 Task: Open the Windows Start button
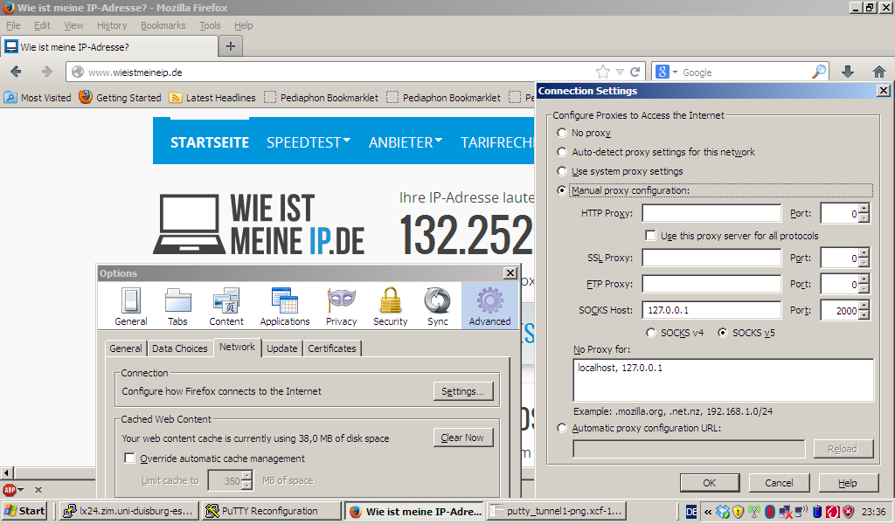(x=24, y=511)
